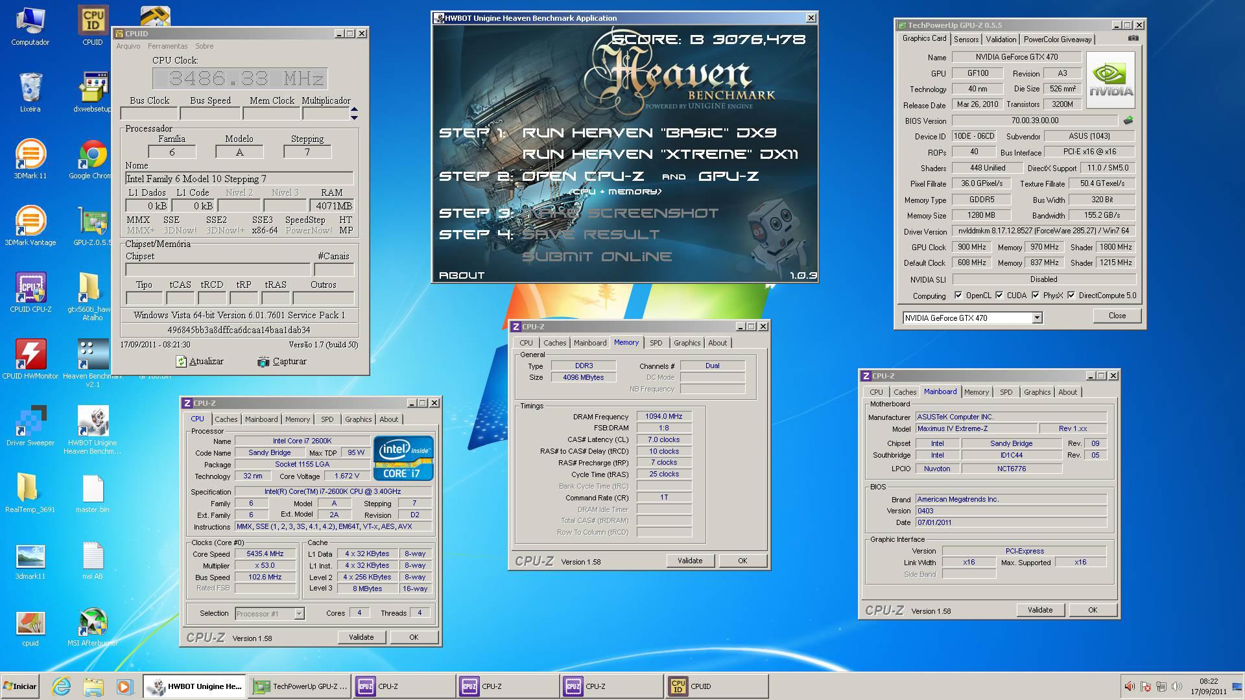
Task: Open the msi AB text file icon
Action: point(92,560)
